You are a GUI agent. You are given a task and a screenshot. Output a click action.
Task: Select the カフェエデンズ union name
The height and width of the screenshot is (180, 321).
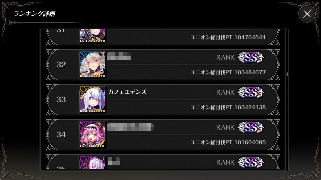pos(127,92)
